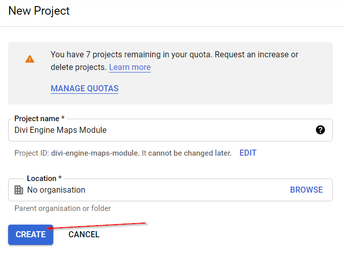Click the "Parent organisation or folder" hint
The image size is (343, 253).
click(x=62, y=208)
